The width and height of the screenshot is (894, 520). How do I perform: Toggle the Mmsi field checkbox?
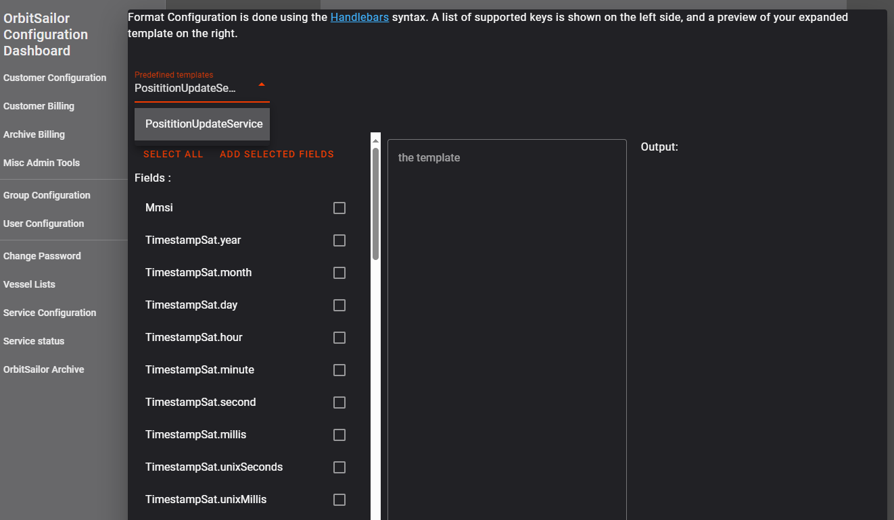[x=339, y=208]
